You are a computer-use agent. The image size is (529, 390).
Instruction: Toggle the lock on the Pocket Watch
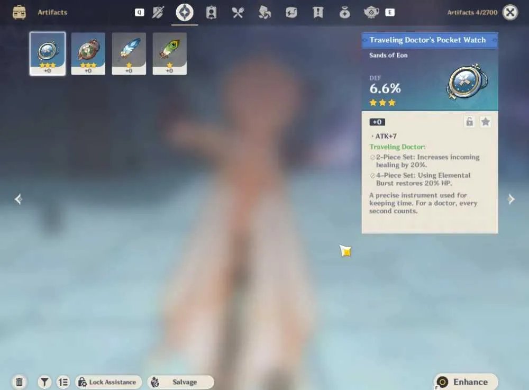pos(469,122)
